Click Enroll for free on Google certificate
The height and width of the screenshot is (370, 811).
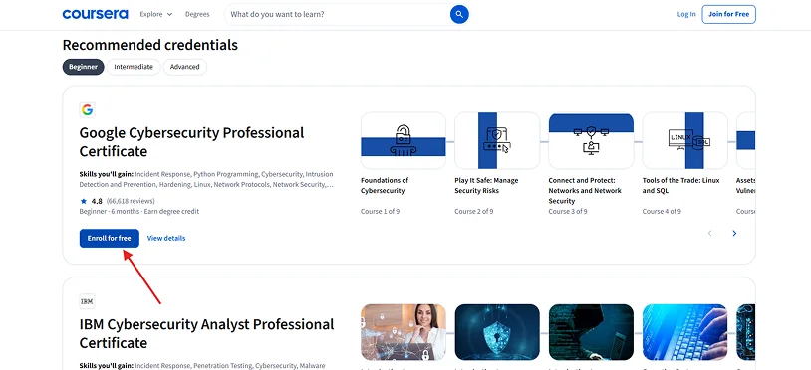tap(110, 238)
